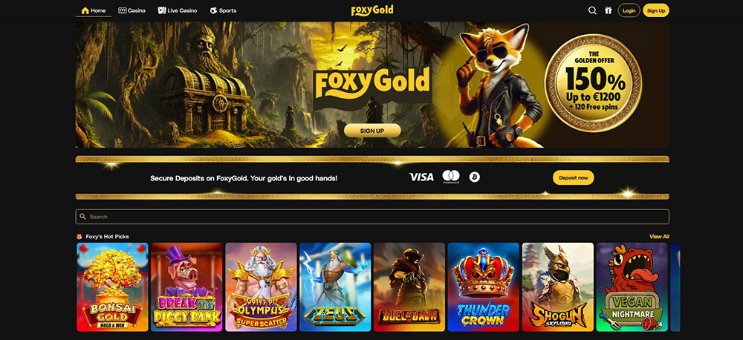
Task: Click the Login button
Action: click(629, 10)
